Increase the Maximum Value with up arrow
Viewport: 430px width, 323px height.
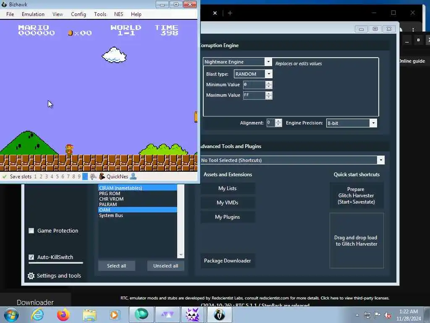[269, 93]
